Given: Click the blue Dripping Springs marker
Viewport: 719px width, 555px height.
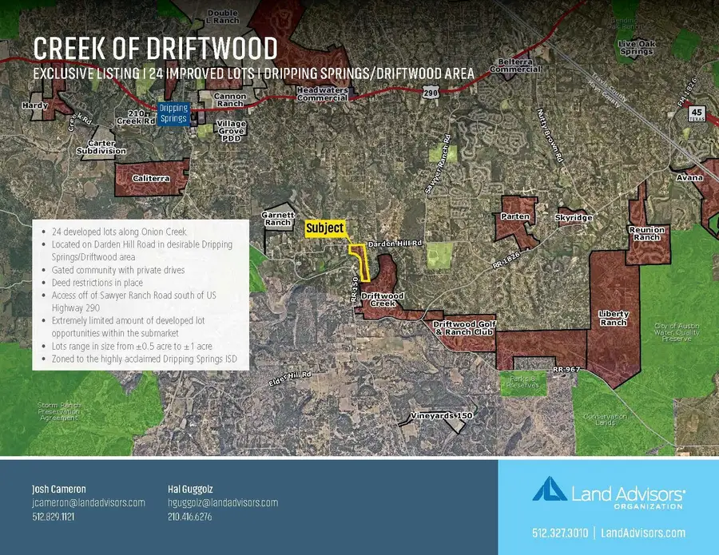Looking at the screenshot, I should (173, 113).
